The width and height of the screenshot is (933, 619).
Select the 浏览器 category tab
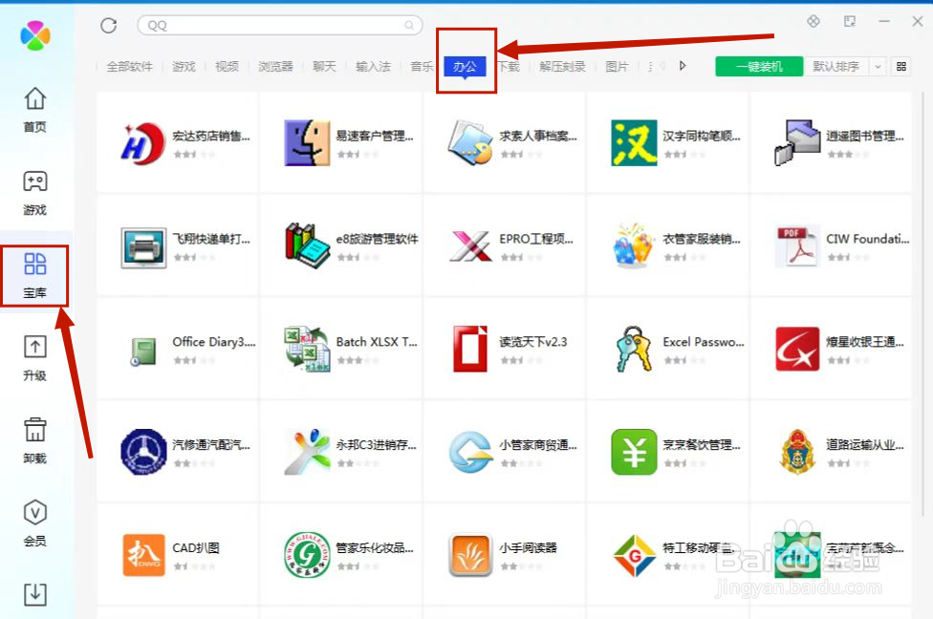pyautogui.click(x=275, y=67)
